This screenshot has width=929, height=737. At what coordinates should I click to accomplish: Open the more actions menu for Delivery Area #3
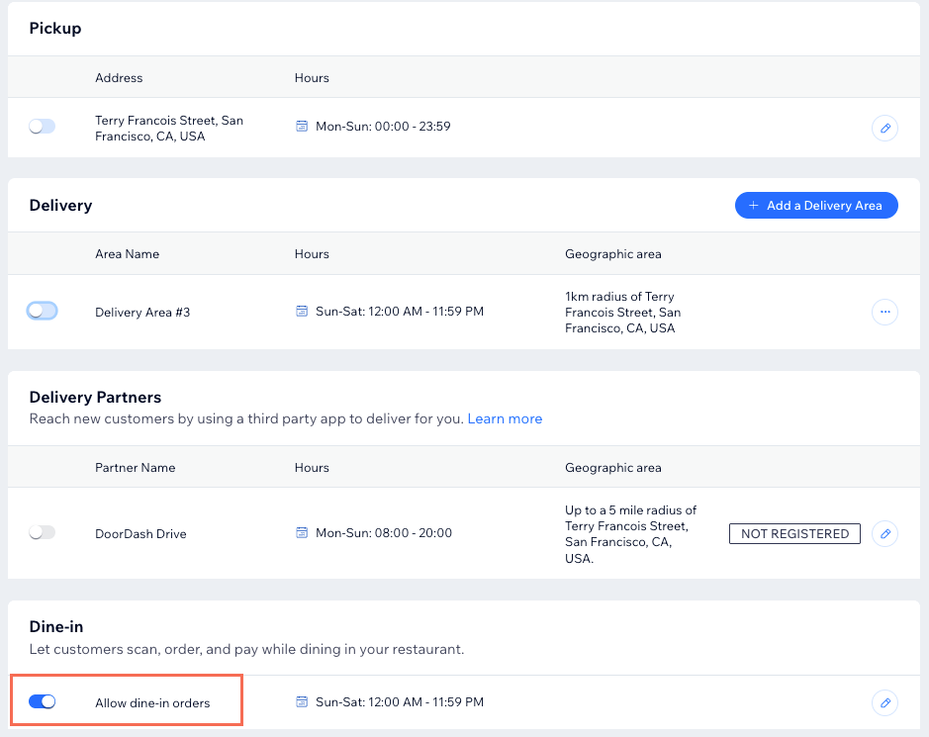pyautogui.click(x=884, y=311)
